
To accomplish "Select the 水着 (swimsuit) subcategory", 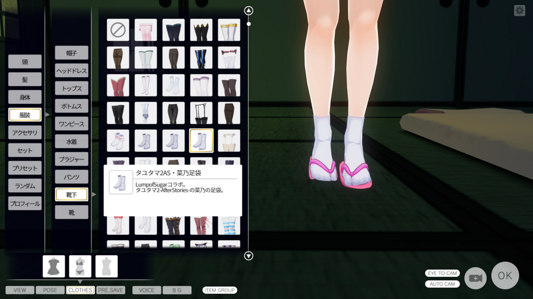I will click(x=71, y=141).
